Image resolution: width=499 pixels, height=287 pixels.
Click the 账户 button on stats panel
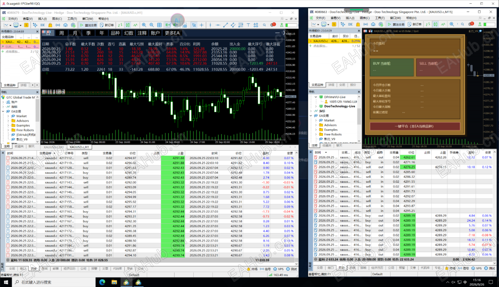[x=155, y=33]
